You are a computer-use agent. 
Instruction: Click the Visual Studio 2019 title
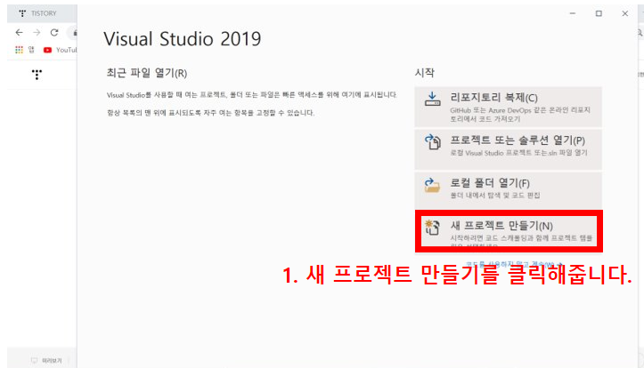pos(182,39)
